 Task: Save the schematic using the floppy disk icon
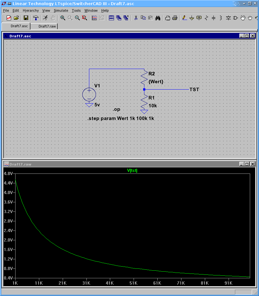26,18
